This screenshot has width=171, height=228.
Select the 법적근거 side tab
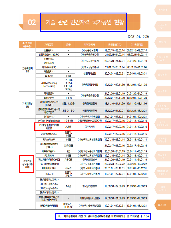point(163,10)
